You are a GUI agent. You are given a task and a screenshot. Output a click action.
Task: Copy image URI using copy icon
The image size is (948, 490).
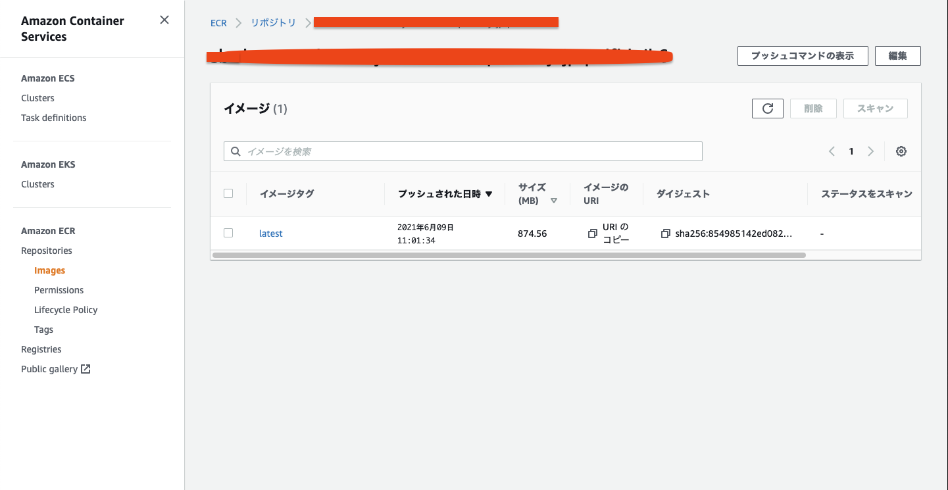[593, 233]
